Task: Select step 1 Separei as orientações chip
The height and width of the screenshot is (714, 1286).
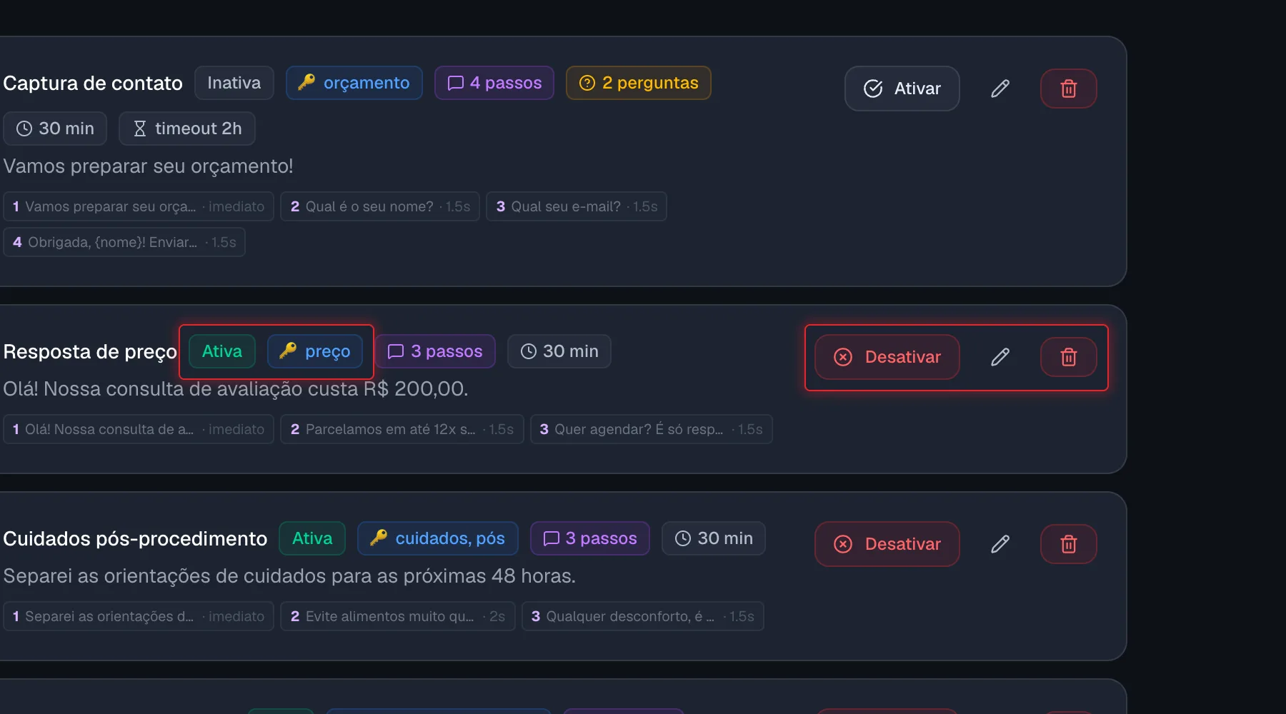Action: pos(139,616)
